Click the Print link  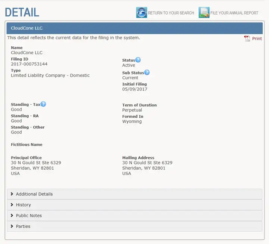click(257, 38)
